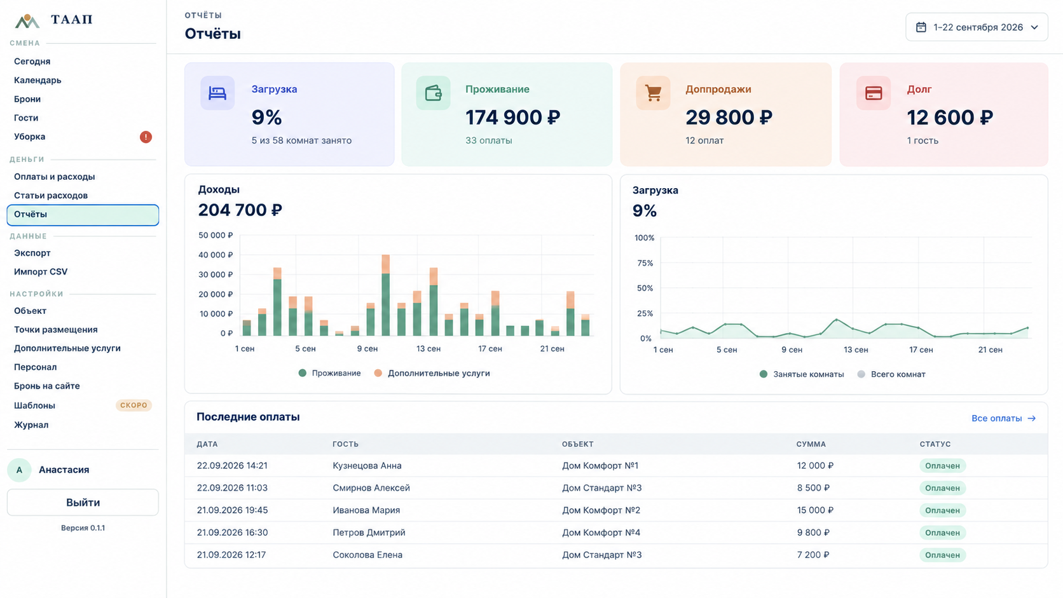This screenshot has height=598, width=1063.
Task: Open the 1–22 сентября 2026 date range dropdown
Action: click(977, 27)
